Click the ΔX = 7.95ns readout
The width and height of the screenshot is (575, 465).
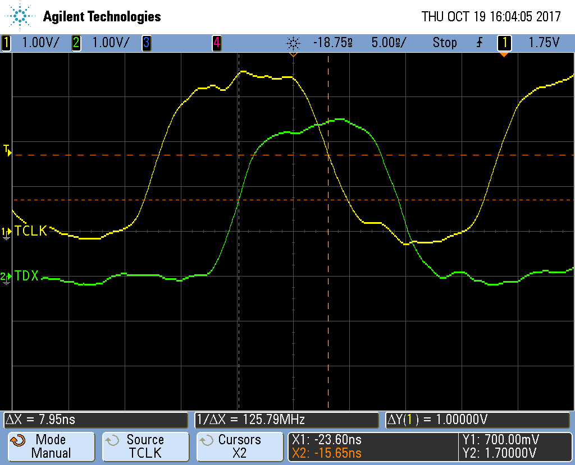(x=95, y=420)
